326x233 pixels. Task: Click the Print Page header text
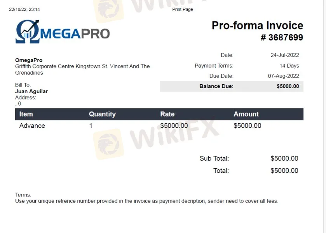tap(183, 9)
